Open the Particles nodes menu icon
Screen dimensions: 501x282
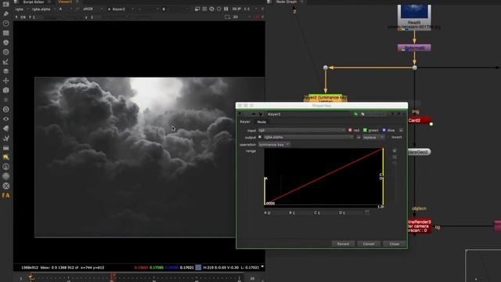5,100
